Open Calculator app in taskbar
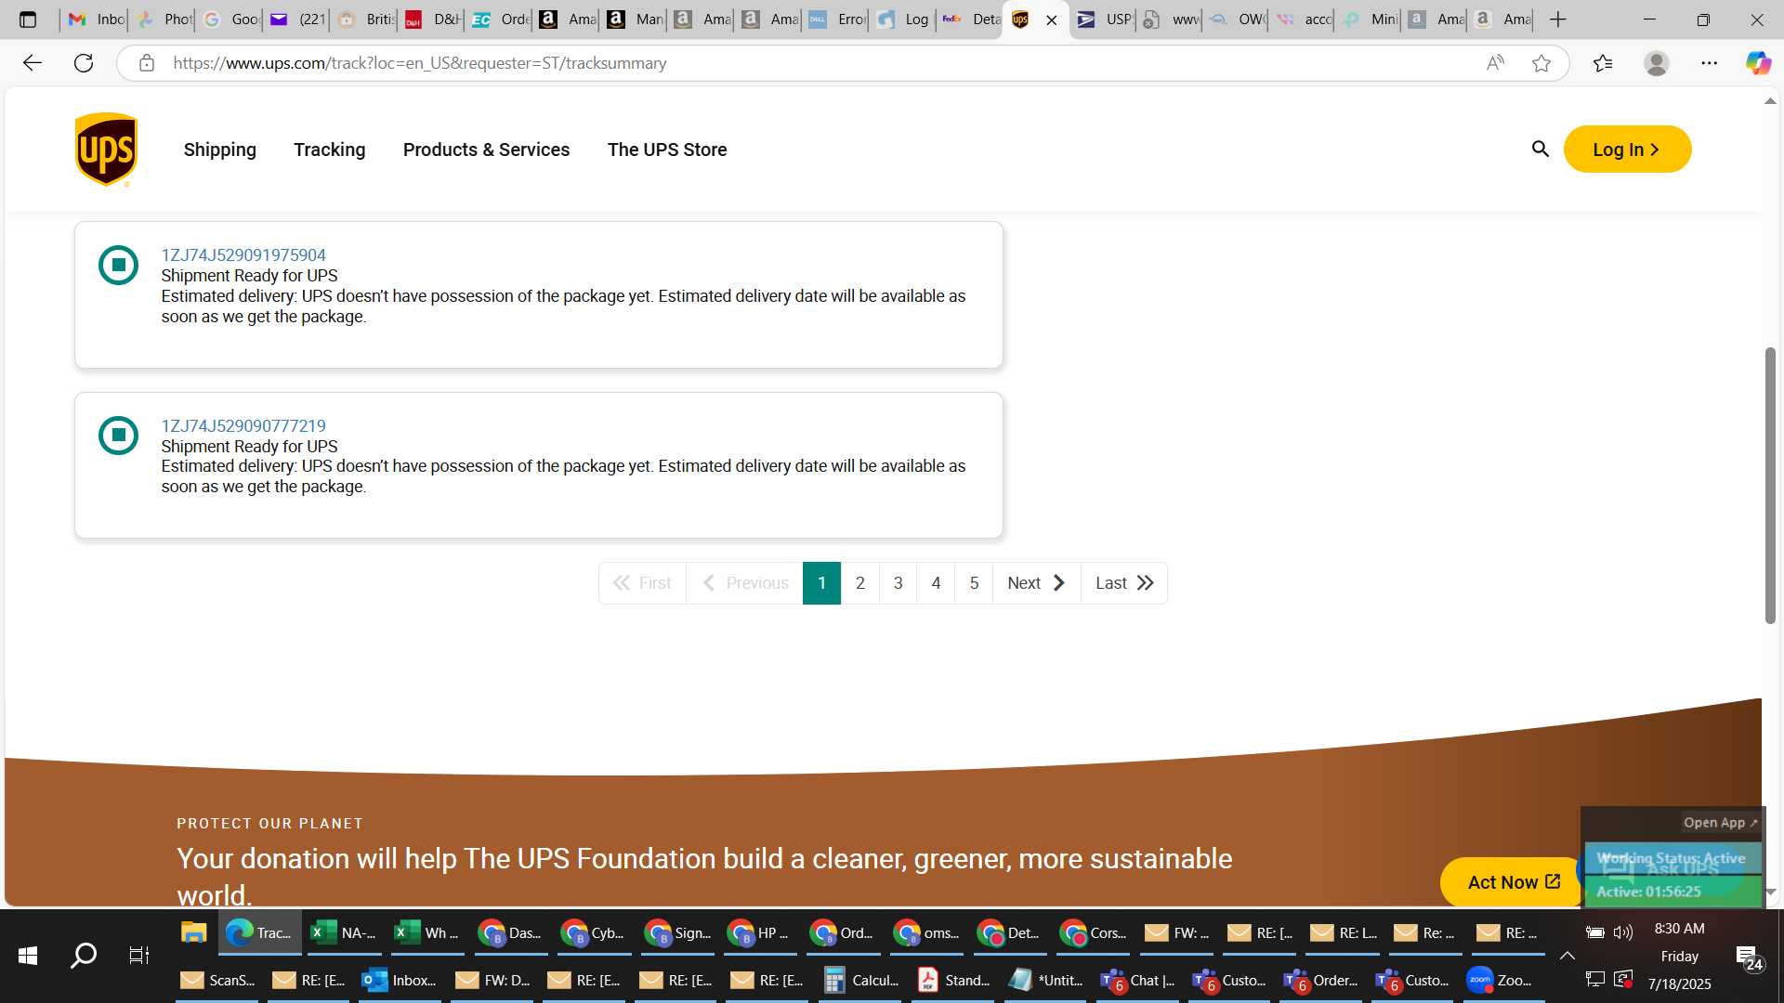The image size is (1784, 1003). (x=862, y=980)
